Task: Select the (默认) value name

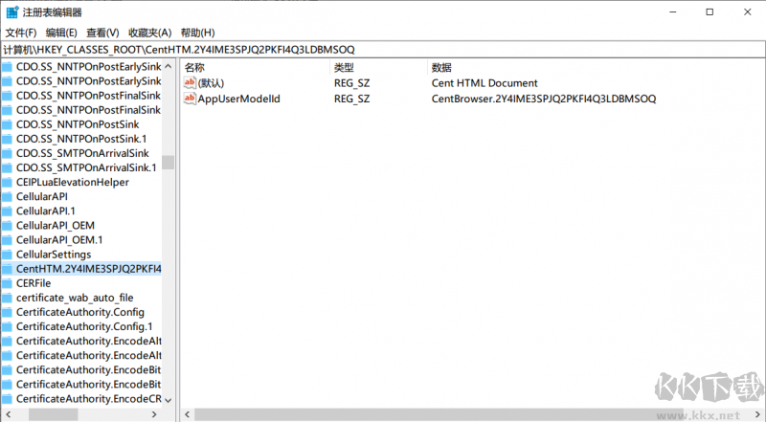Action: (211, 83)
